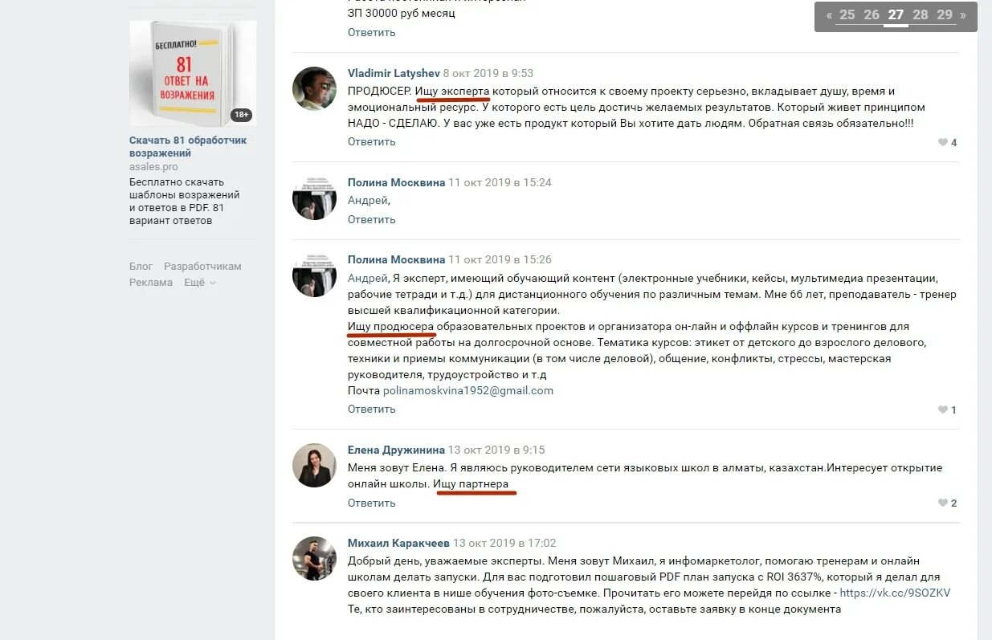
Task: Like Елена Дружинина's comment heart icon
Action: (x=943, y=503)
